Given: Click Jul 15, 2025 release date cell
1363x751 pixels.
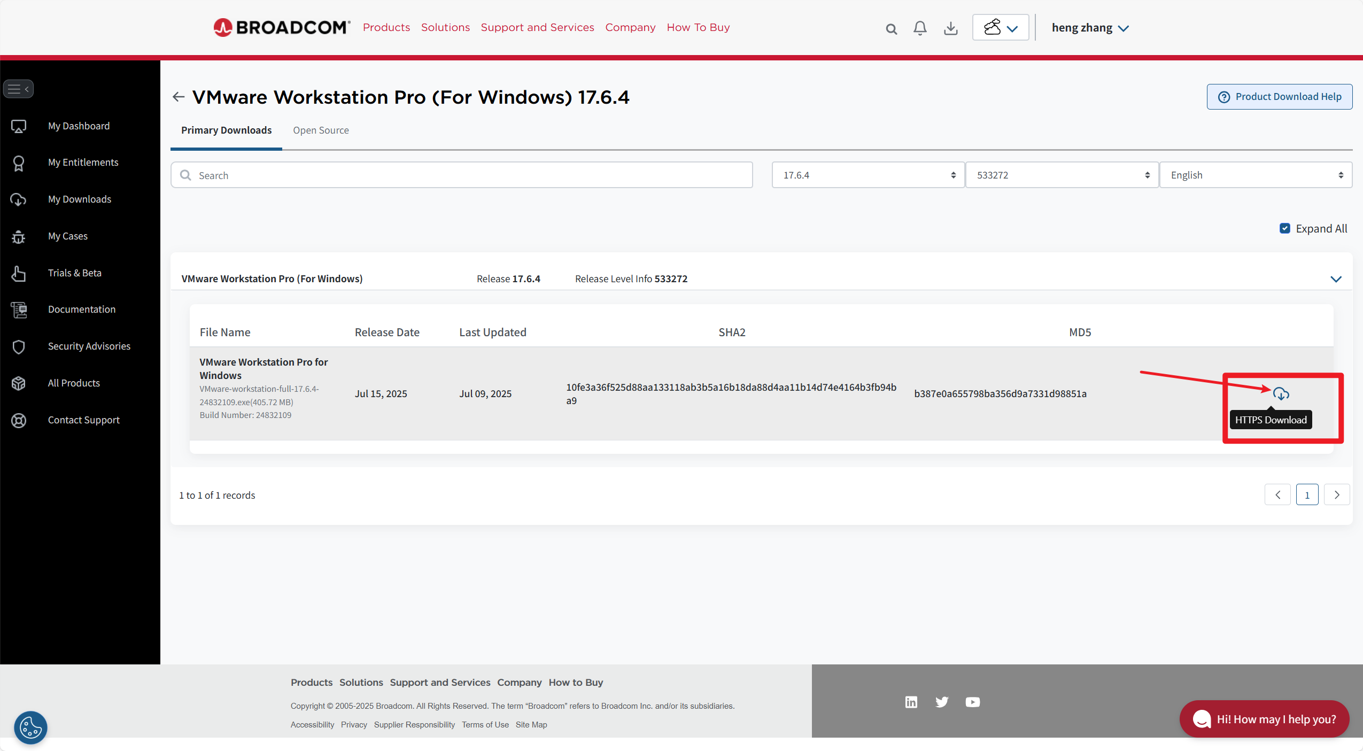Looking at the screenshot, I should pyautogui.click(x=381, y=394).
